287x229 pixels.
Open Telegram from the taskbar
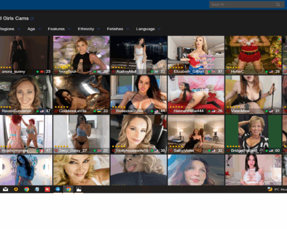[x=58, y=189]
